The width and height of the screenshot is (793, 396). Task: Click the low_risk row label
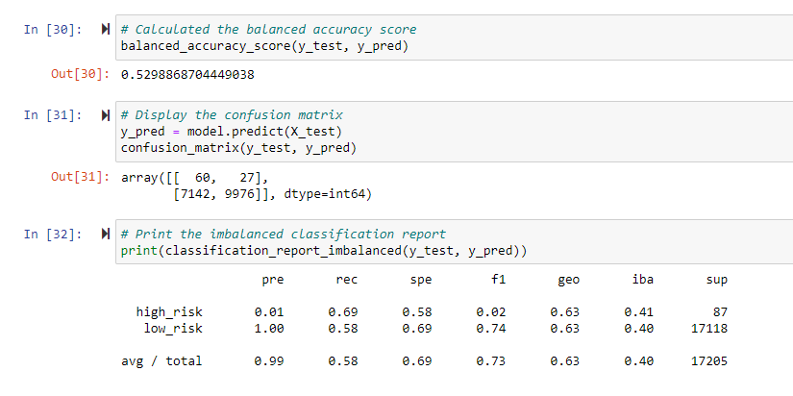[173, 329]
